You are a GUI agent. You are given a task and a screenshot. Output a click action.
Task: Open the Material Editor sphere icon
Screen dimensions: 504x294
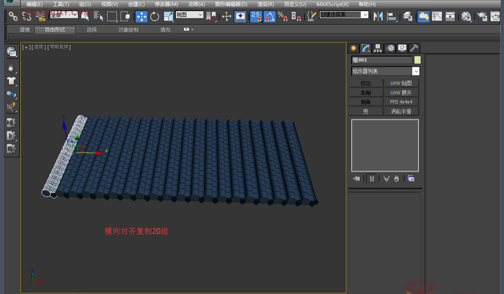(x=466, y=17)
